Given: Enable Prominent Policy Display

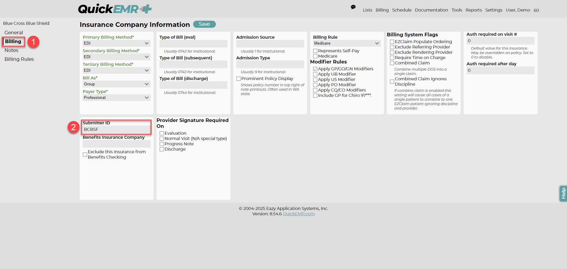Looking at the screenshot, I should [x=239, y=79].
